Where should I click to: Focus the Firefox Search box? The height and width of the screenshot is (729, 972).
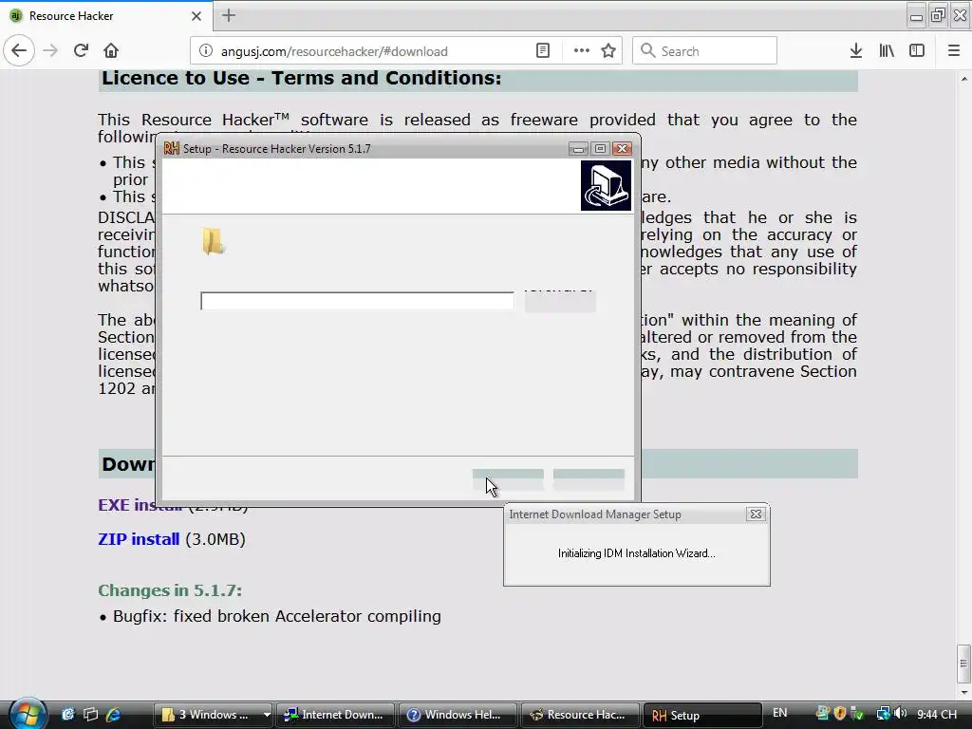coord(705,51)
